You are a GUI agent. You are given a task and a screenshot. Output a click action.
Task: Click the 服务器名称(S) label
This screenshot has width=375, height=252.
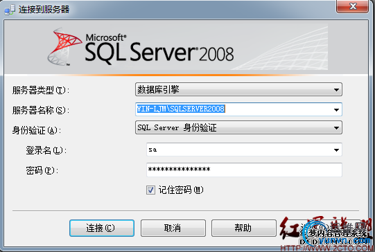(x=41, y=110)
